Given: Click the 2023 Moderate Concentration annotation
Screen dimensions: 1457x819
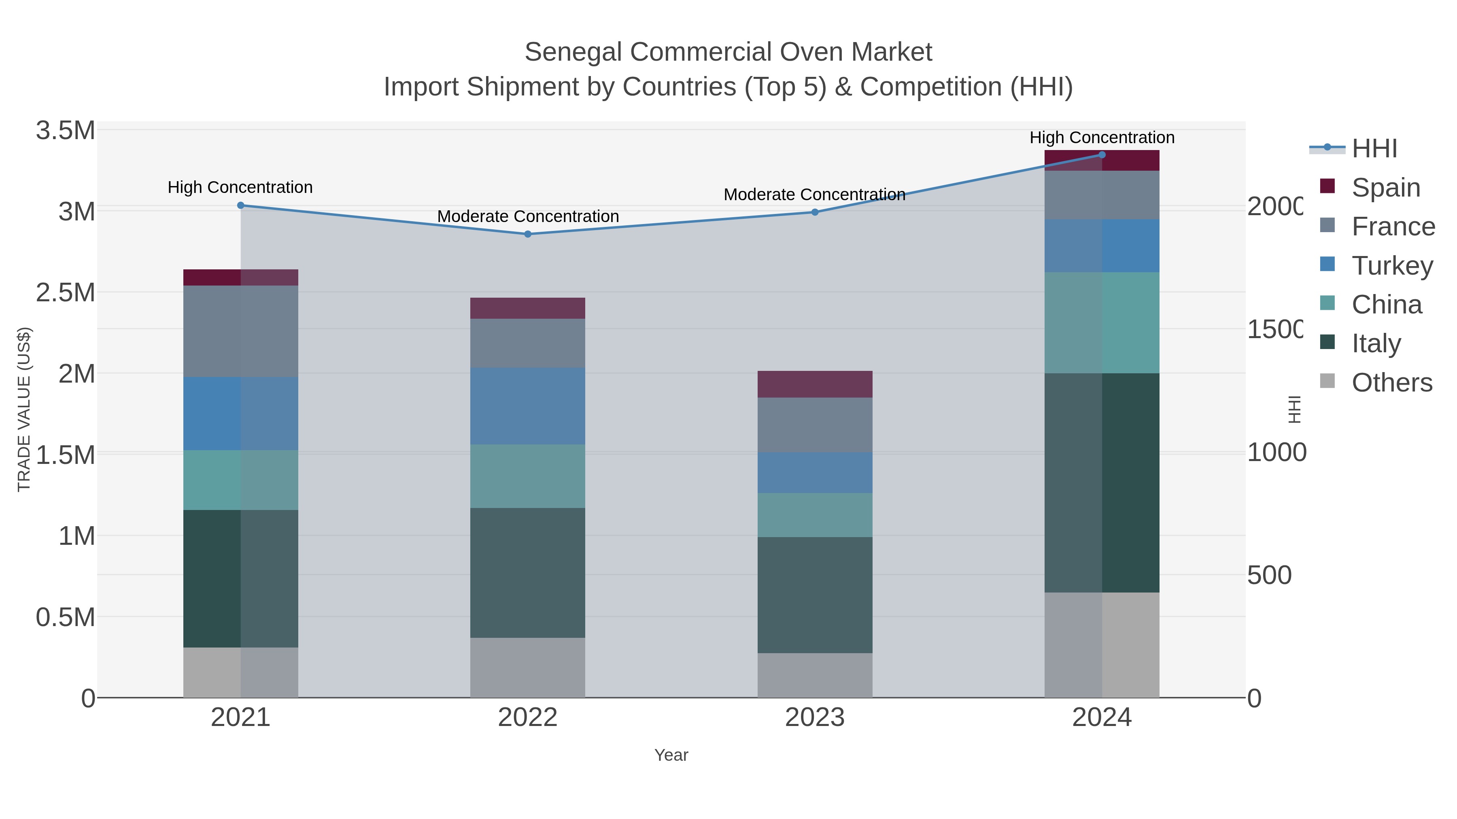Looking at the screenshot, I should pyautogui.click(x=814, y=195).
